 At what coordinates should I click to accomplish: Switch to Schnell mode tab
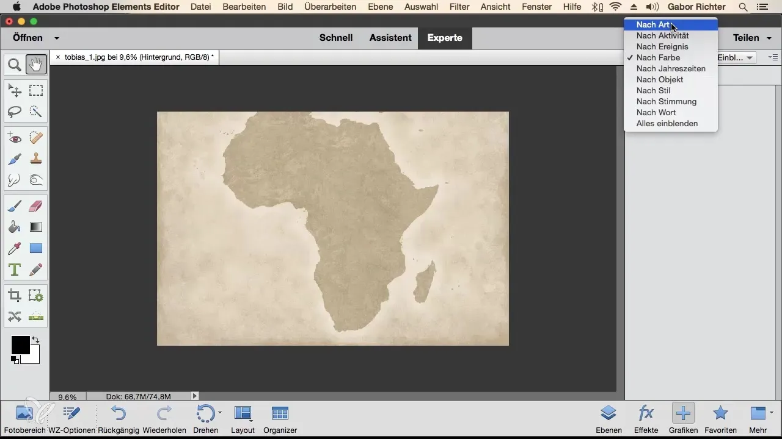tap(336, 38)
